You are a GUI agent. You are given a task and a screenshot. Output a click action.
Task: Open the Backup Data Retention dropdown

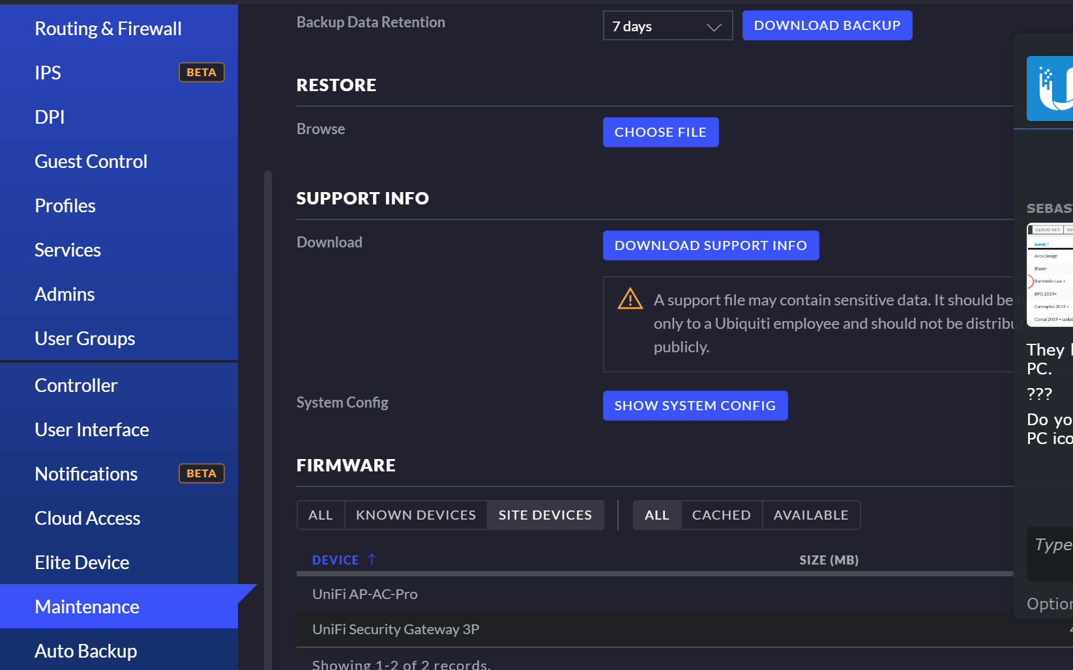click(667, 26)
